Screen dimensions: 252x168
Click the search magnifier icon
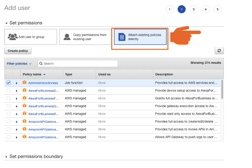point(41,63)
